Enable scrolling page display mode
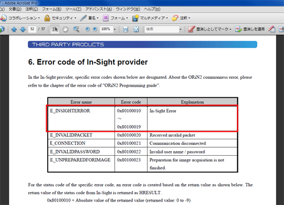The height and width of the screenshot is (205, 284). 126,29
